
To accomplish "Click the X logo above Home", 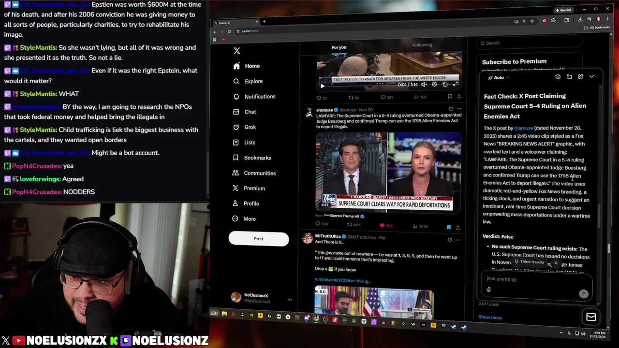I will (236, 51).
